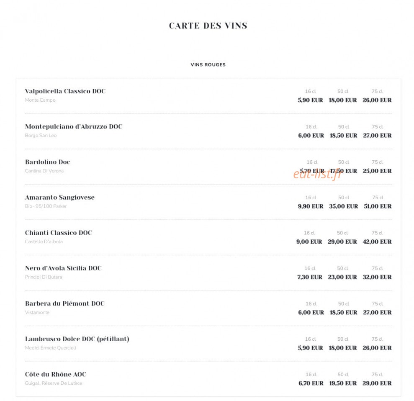Open the Amaranto Sangiovese entry

coord(60,198)
